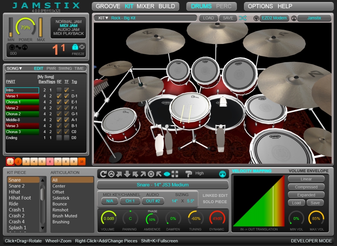Toggle RF checkbox for Middle-8
Viewport: 337px width, 246px height.
[x=59, y=120]
